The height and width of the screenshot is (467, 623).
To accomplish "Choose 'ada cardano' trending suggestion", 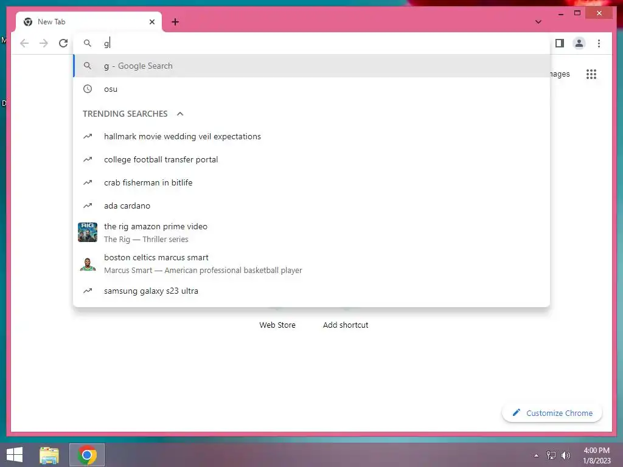I will tap(311, 206).
